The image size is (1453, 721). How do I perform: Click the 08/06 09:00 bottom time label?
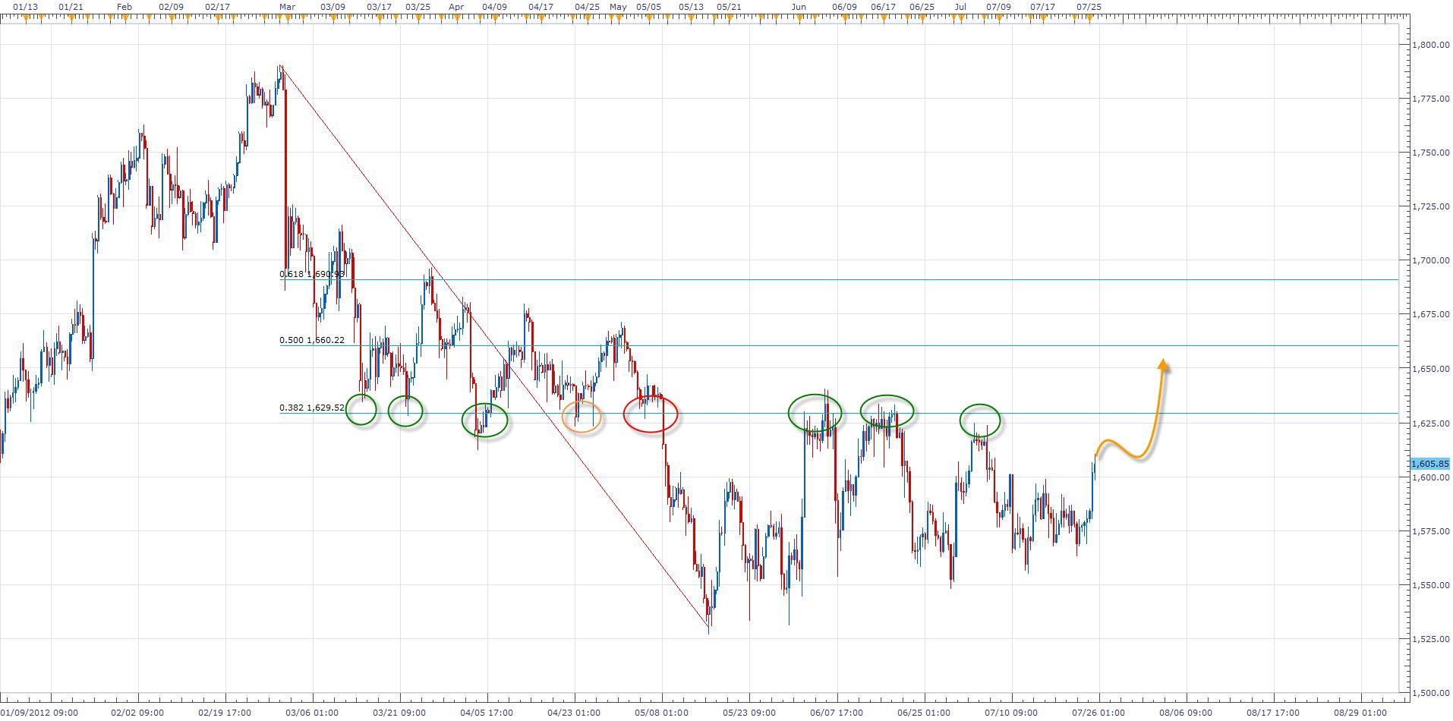pyautogui.click(x=1187, y=713)
